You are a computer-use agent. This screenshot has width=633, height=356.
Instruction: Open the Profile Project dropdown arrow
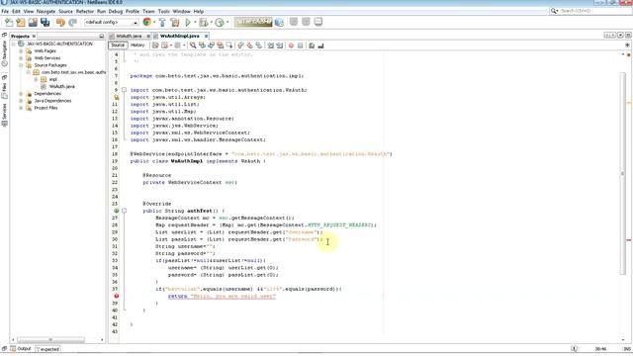point(227,22)
